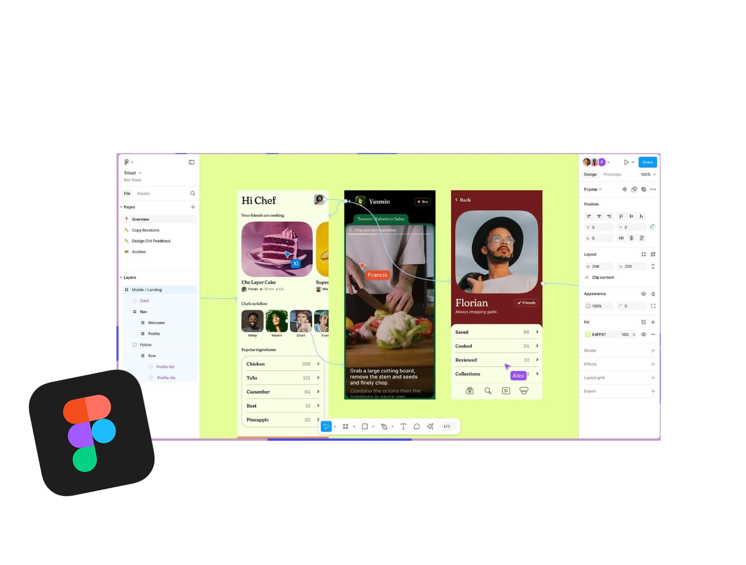Select the Frame tool in bottom toolbar
The height and width of the screenshot is (565, 746).
(345, 426)
